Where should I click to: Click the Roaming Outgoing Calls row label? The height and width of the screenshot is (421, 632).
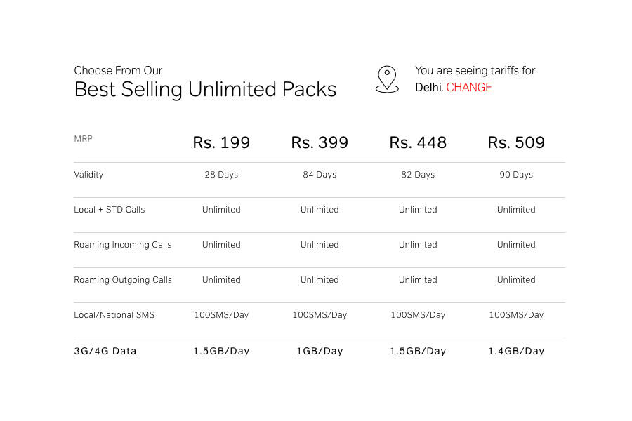[122, 280]
